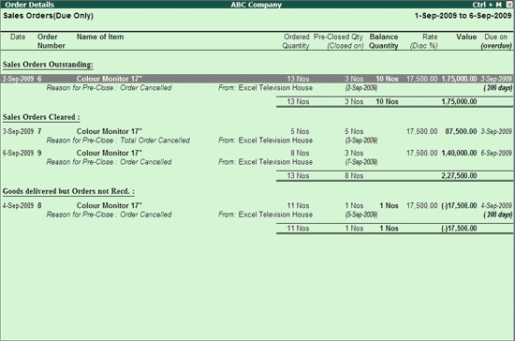Viewport: 515px width, 341px height.
Task: Click the 1,75,000.00 outstanding subtotal value
Action: pyautogui.click(x=459, y=101)
